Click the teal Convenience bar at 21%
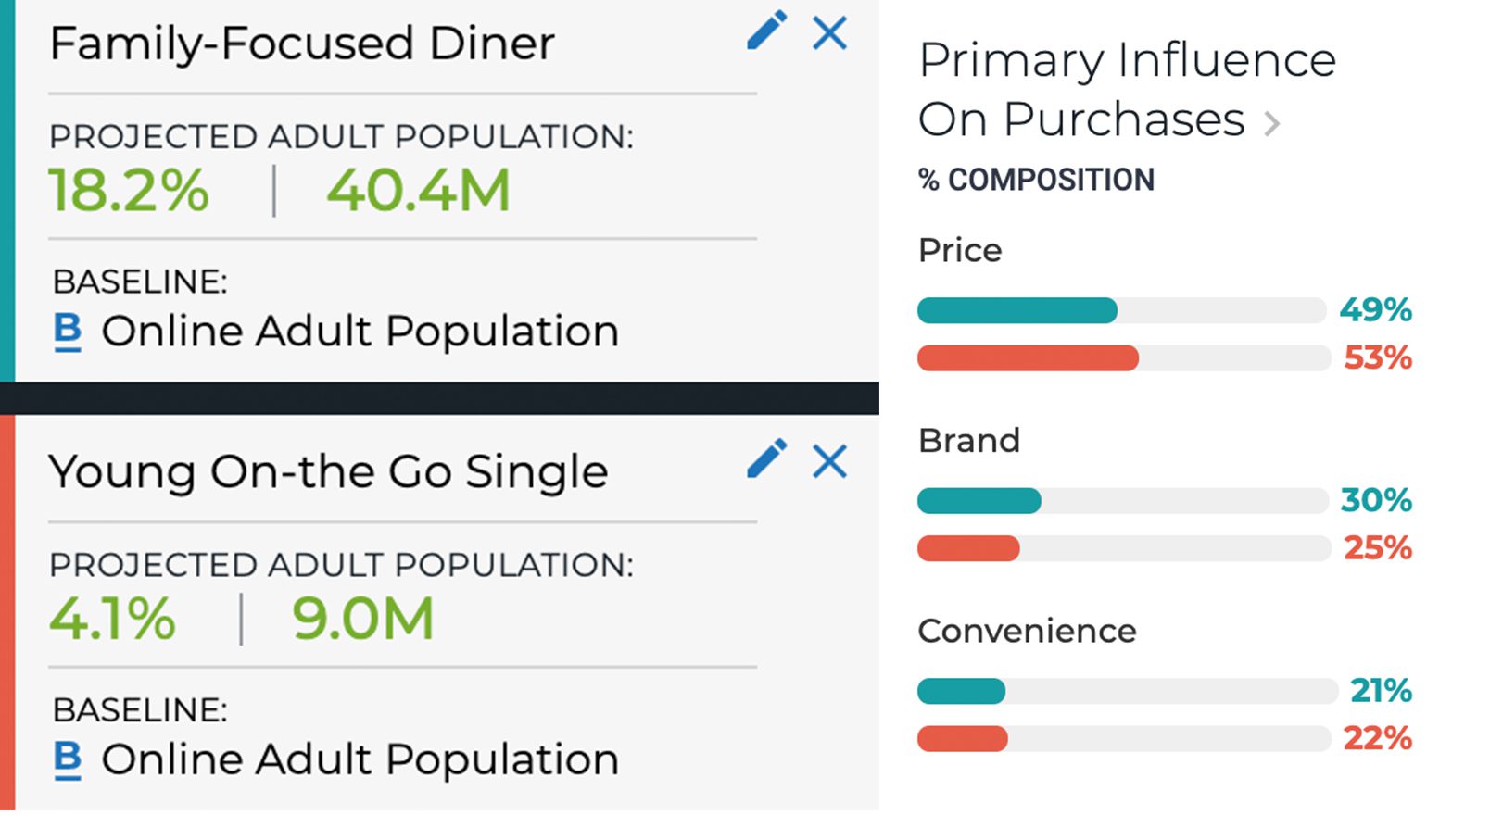The width and height of the screenshot is (1490, 840). click(961, 691)
